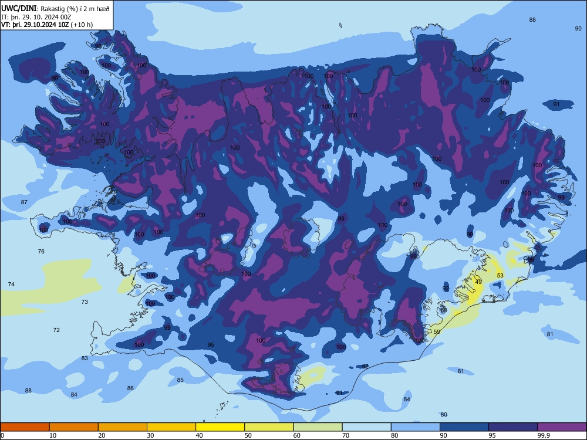The image size is (587, 440).
Task: Click the legend tick label '99.9'
Action: [x=543, y=435]
